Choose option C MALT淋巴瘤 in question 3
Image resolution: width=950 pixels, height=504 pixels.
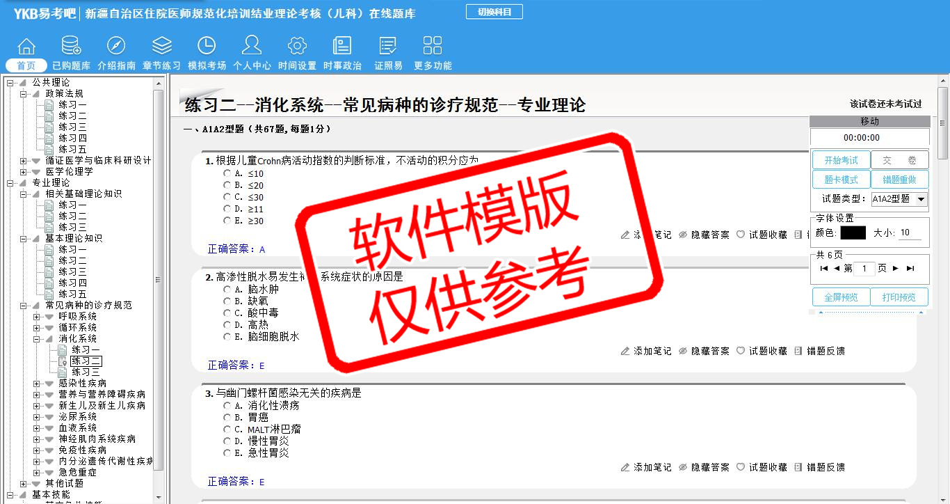(227, 430)
